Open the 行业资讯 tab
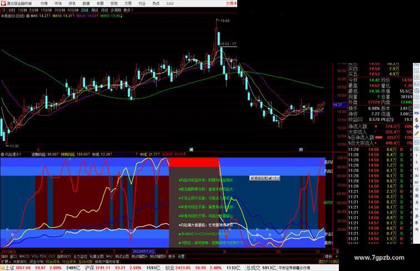 coord(69,262)
